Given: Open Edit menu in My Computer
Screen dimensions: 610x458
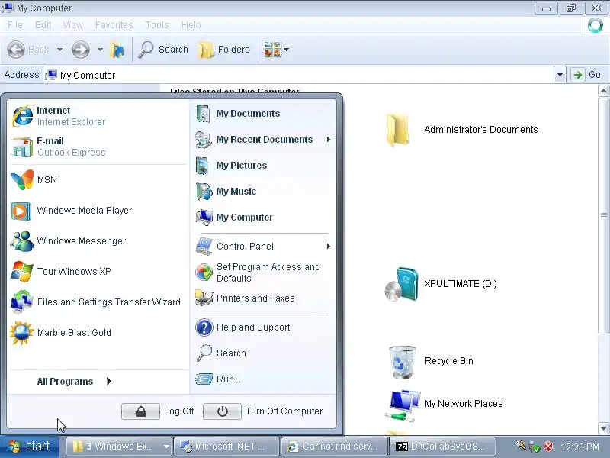Looking at the screenshot, I should click(43, 25).
